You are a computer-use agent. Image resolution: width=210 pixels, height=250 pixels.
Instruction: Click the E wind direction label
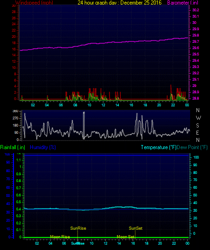[197, 132]
